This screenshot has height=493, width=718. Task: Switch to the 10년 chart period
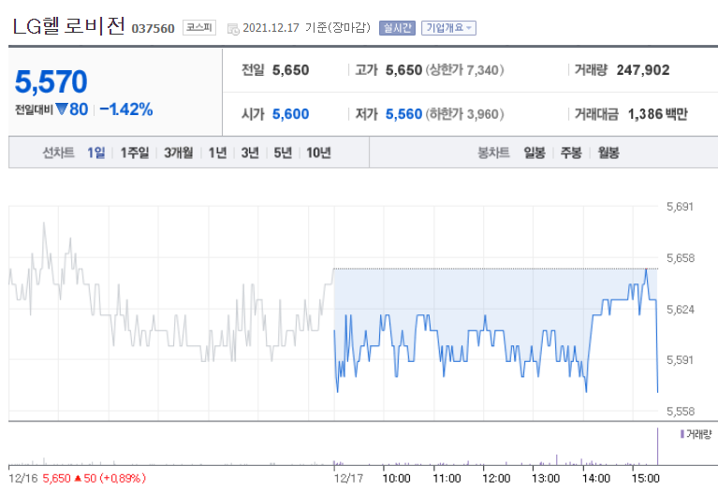(x=318, y=152)
